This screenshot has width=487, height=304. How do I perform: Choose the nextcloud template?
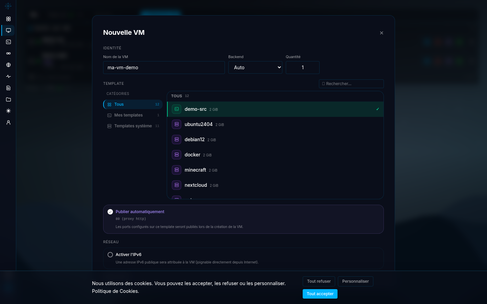click(275, 185)
